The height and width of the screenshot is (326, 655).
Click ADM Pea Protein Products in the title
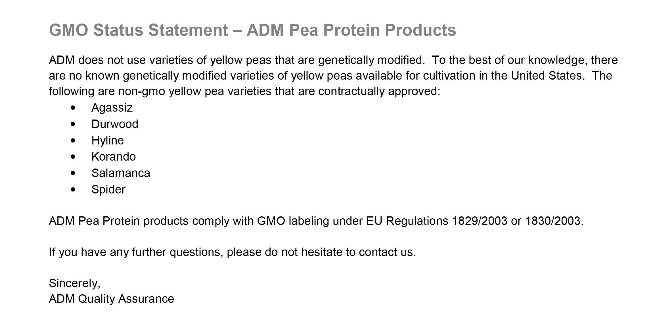351,30
